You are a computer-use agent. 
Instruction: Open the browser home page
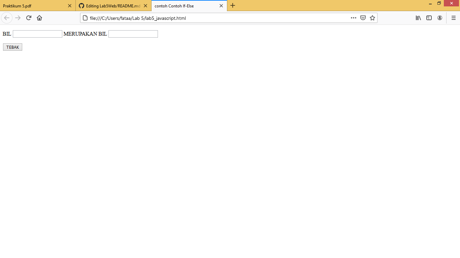[x=39, y=18]
